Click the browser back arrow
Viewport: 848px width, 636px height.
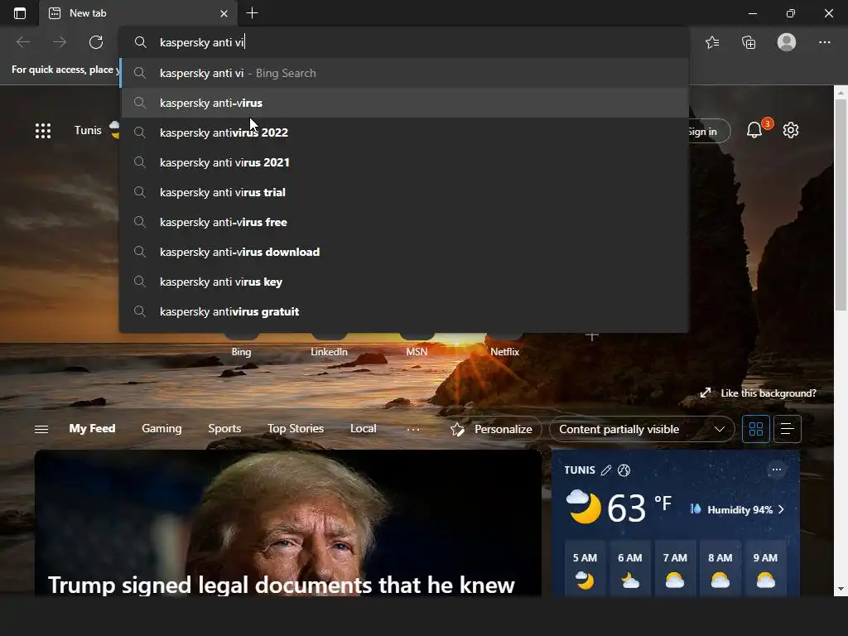(22, 42)
